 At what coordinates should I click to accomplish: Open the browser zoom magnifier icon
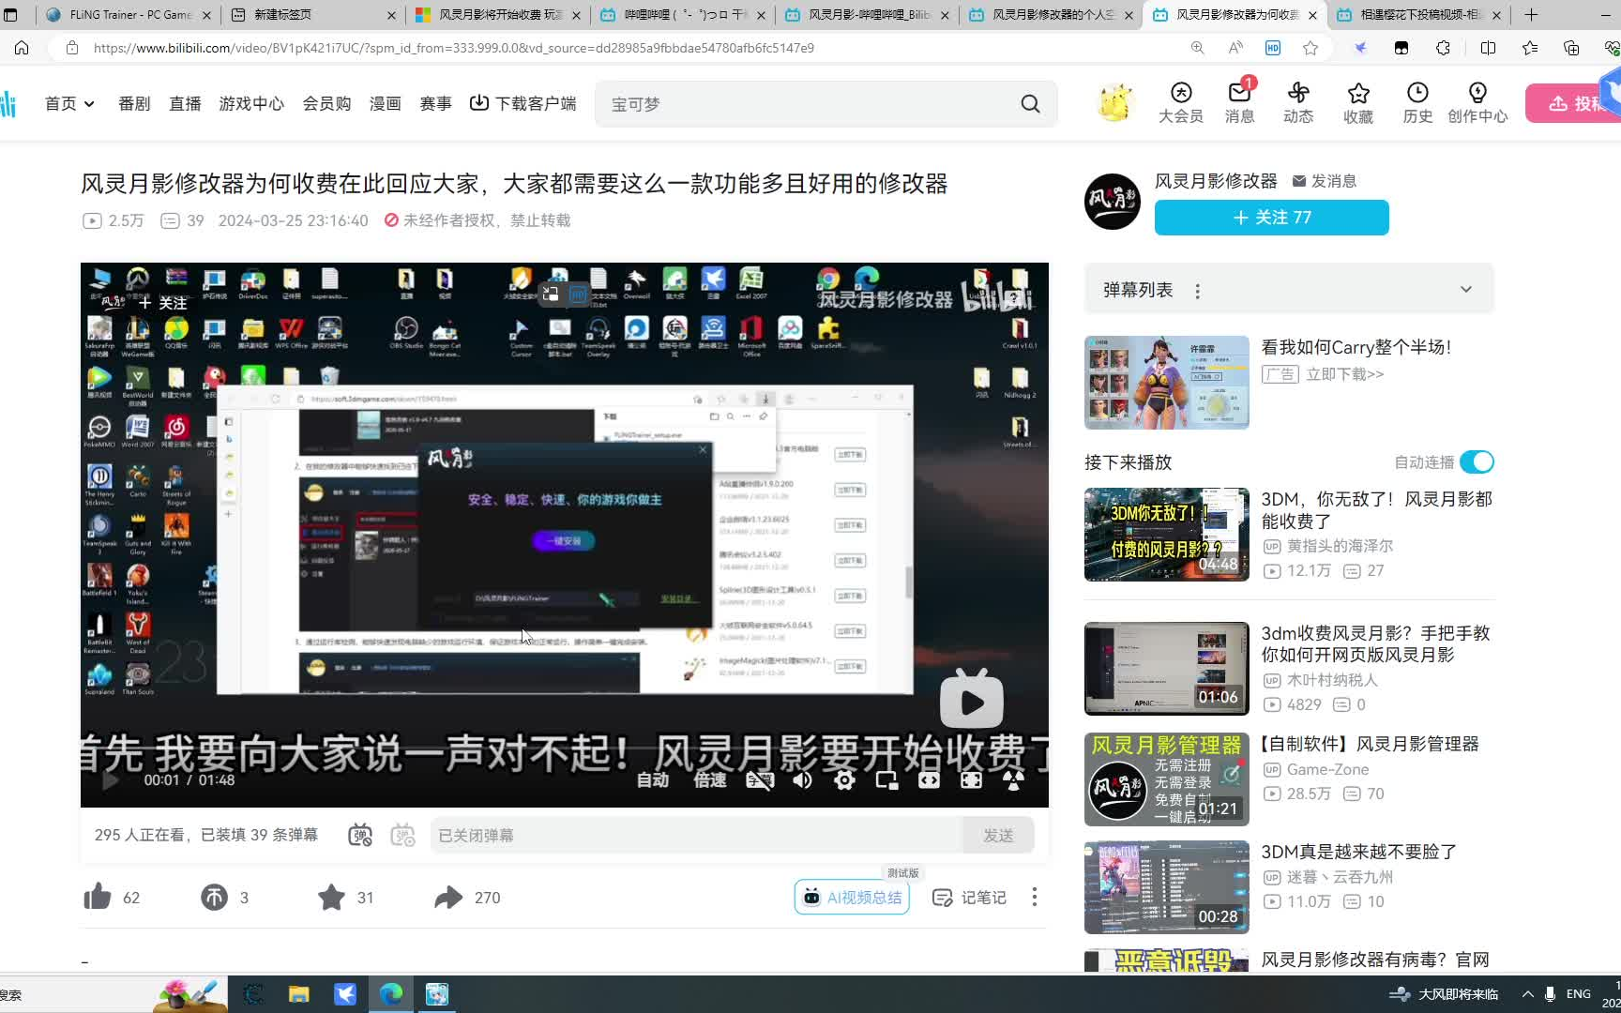coord(1197,48)
